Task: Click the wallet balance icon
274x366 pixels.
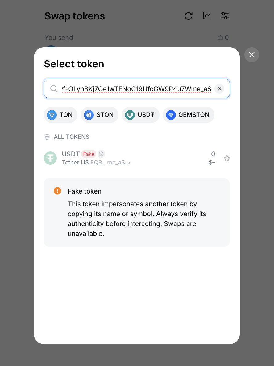Action: pos(220,38)
